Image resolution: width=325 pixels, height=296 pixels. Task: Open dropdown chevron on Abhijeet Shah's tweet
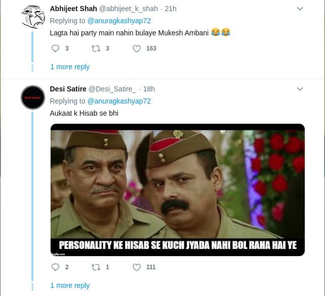[300, 9]
